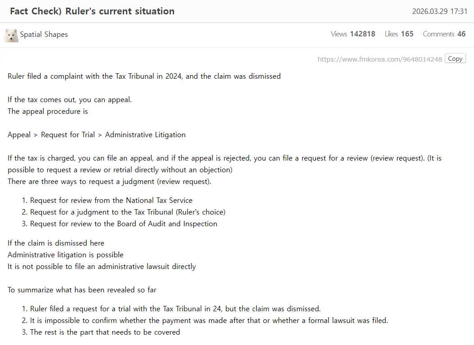Click "The rest is the part that needs to be covered"
This screenshot has width=474, height=345.
click(105, 332)
